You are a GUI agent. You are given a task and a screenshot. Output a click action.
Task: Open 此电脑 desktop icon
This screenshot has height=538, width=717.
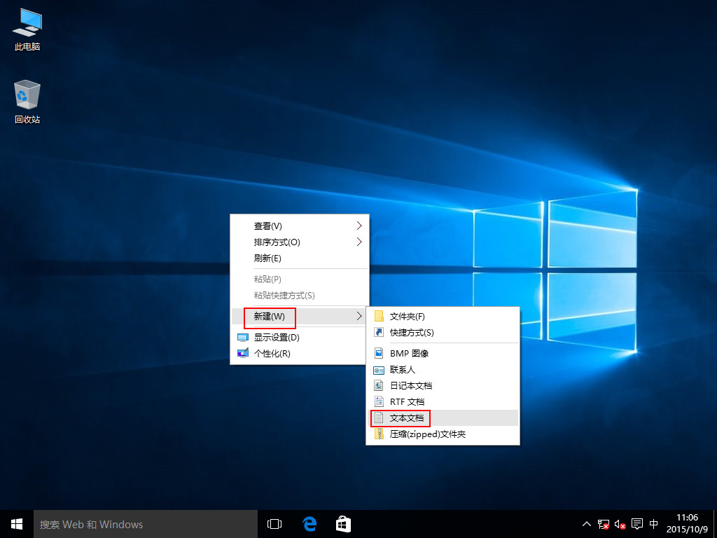click(26, 28)
